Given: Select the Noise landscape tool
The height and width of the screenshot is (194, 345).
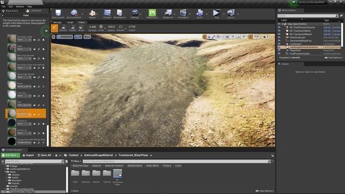Looking at the screenshot, I should [x=81, y=28].
